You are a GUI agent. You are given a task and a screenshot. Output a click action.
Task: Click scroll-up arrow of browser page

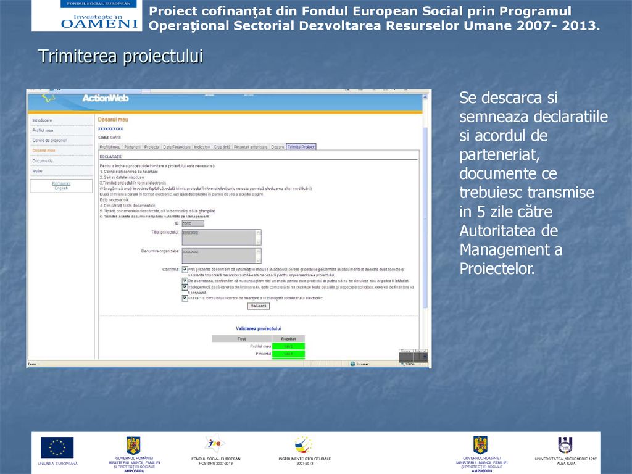[425, 98]
